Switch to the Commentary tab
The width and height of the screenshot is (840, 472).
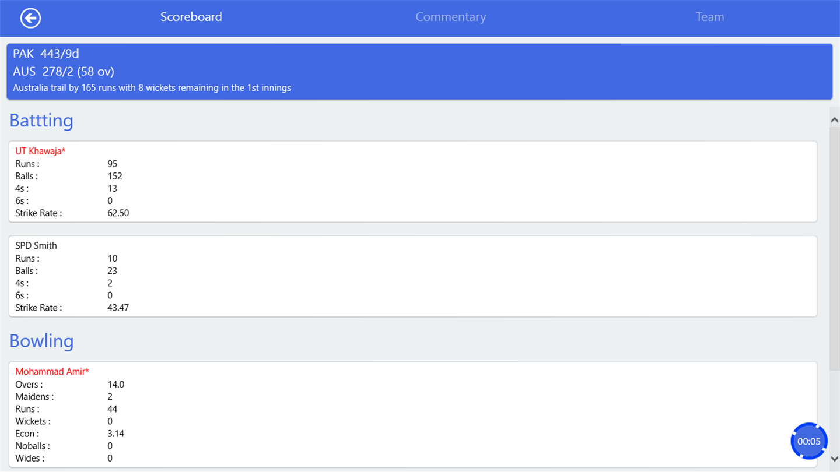(x=450, y=17)
